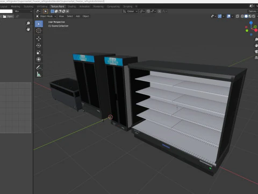
Task: Open snapping options dropdown
Action: click(153, 11)
